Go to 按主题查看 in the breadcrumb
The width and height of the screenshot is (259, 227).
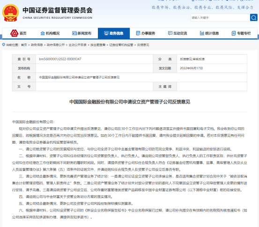[x=98, y=45]
